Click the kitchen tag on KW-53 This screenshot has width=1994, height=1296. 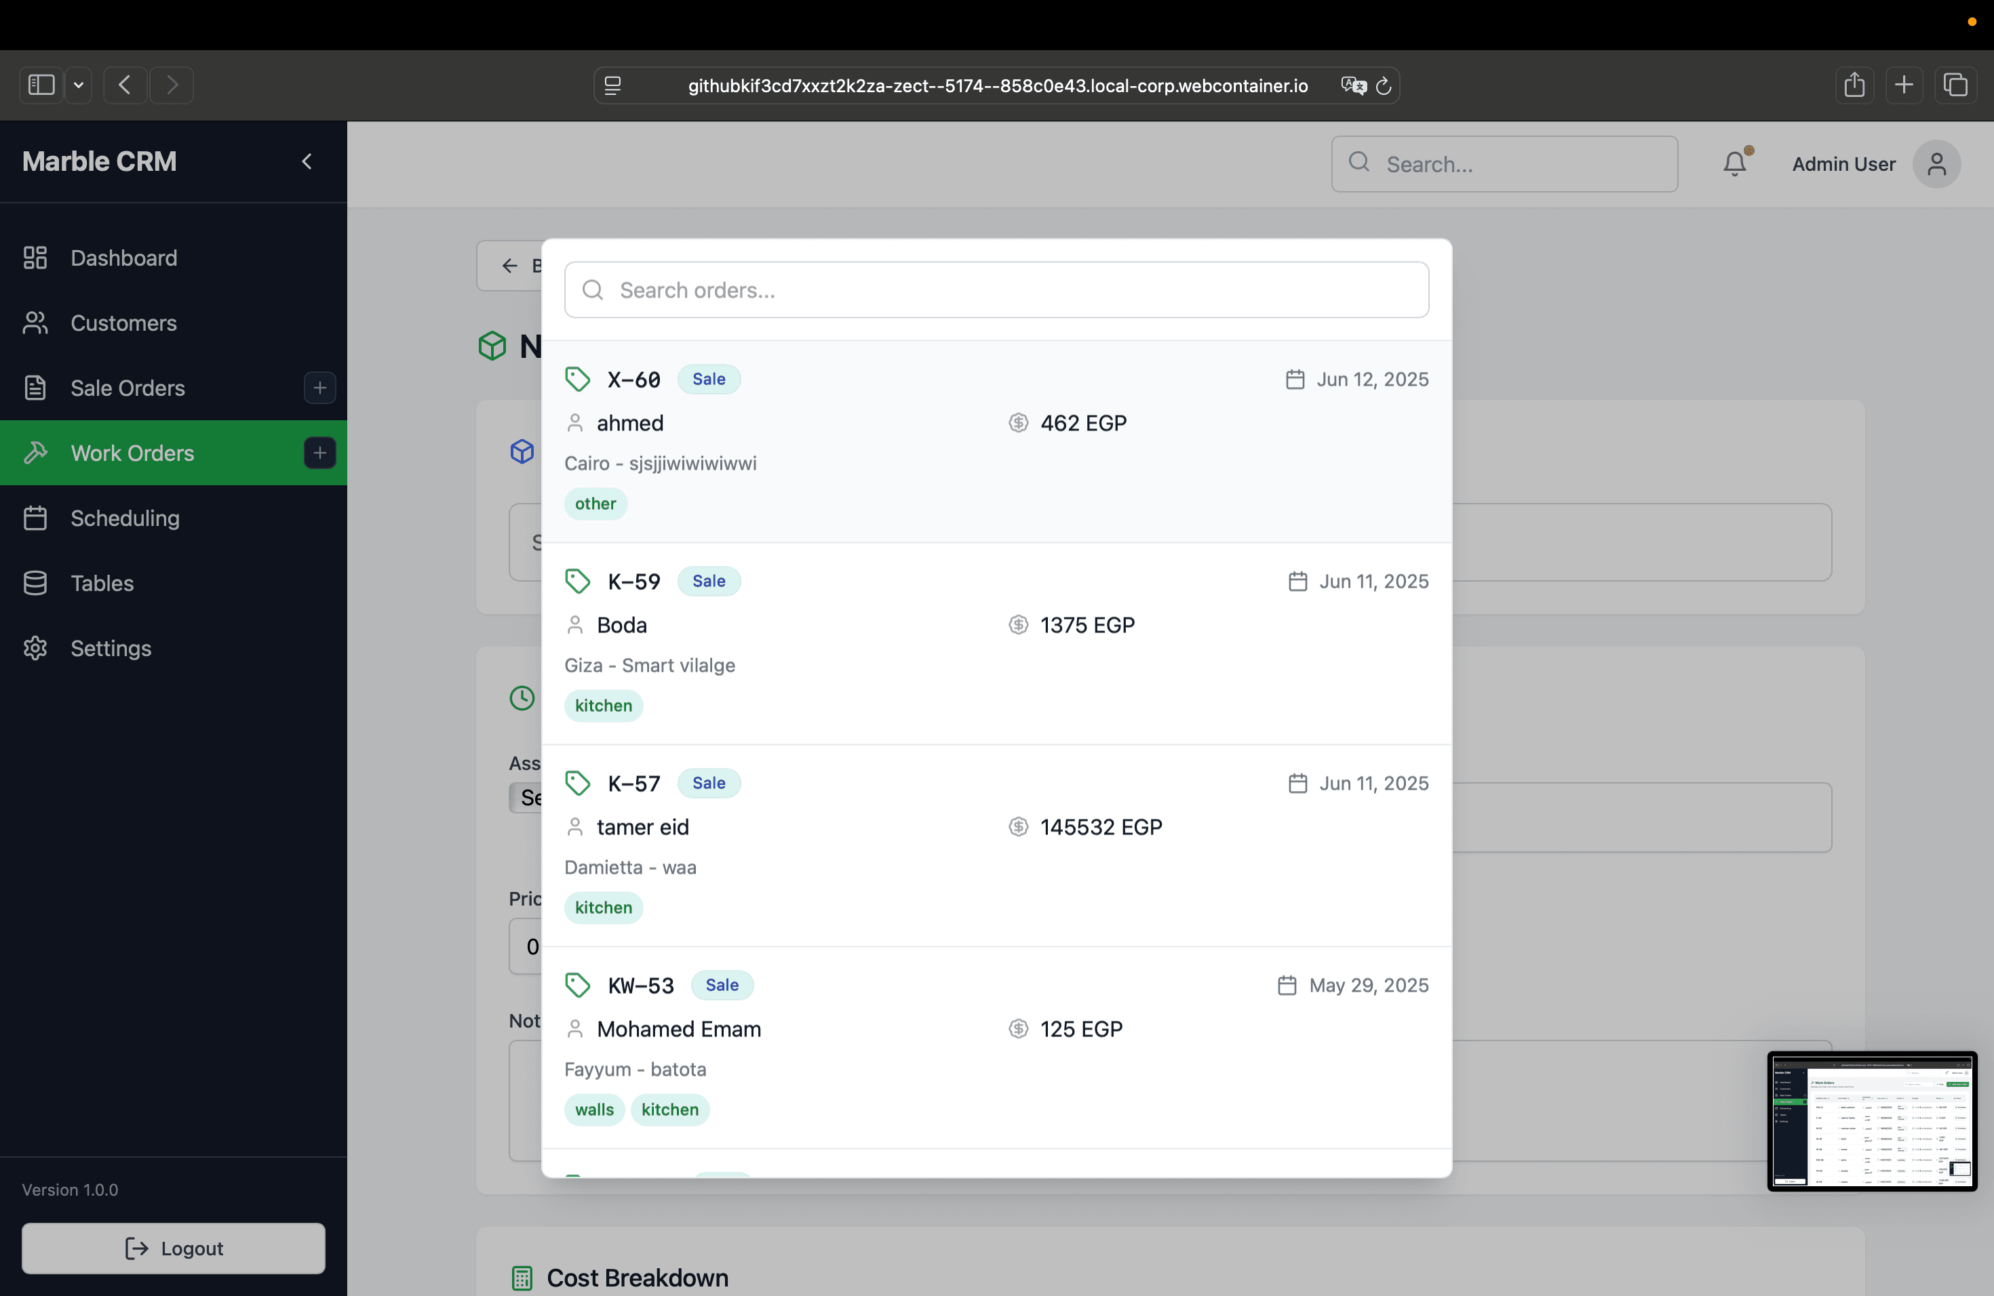tap(669, 1110)
